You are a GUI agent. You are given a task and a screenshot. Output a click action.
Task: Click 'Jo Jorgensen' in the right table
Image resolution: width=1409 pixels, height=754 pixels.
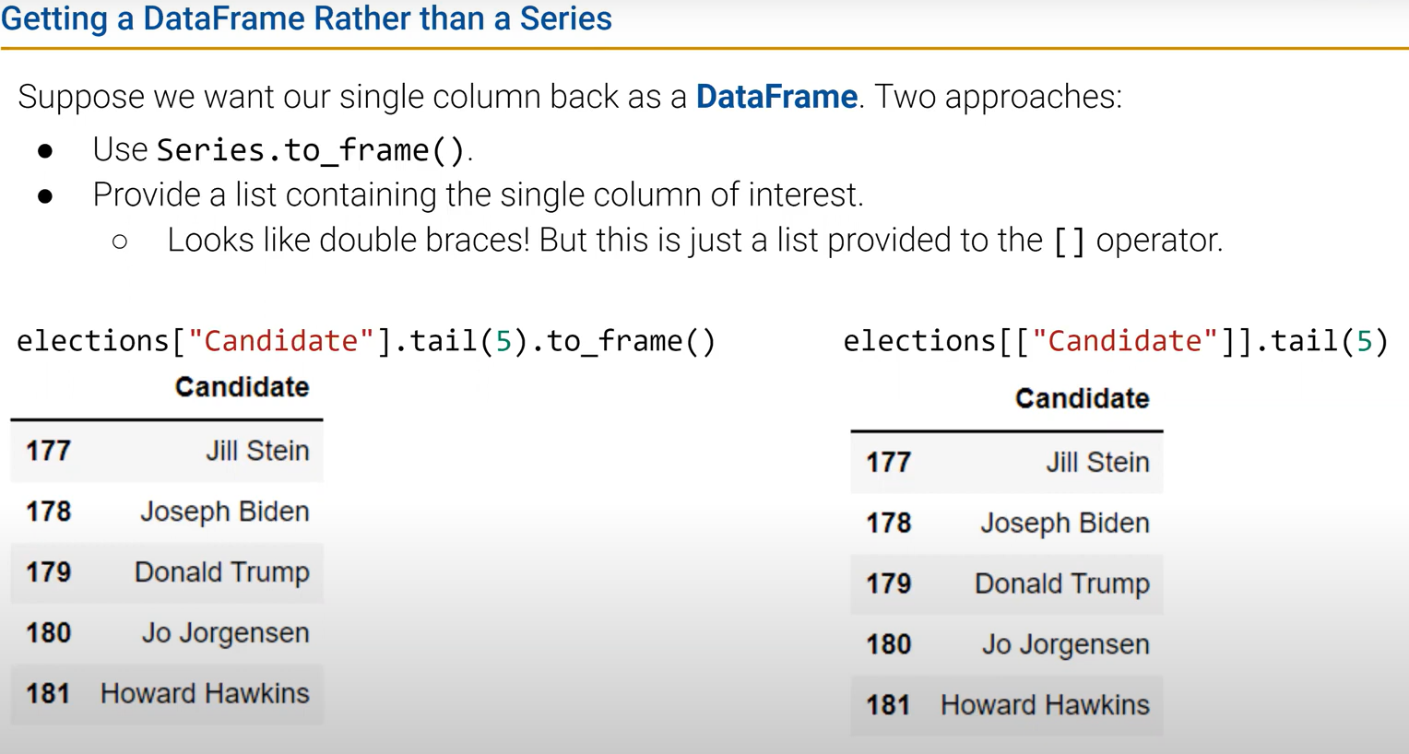click(x=1066, y=644)
